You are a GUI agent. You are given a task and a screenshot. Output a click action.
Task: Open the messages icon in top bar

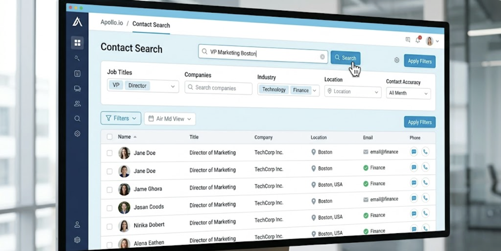pos(408,40)
